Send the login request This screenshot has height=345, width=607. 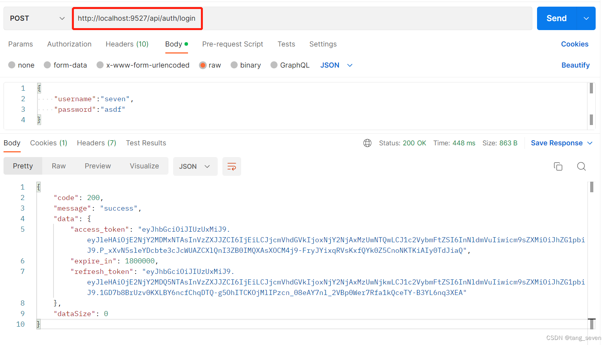(x=556, y=18)
